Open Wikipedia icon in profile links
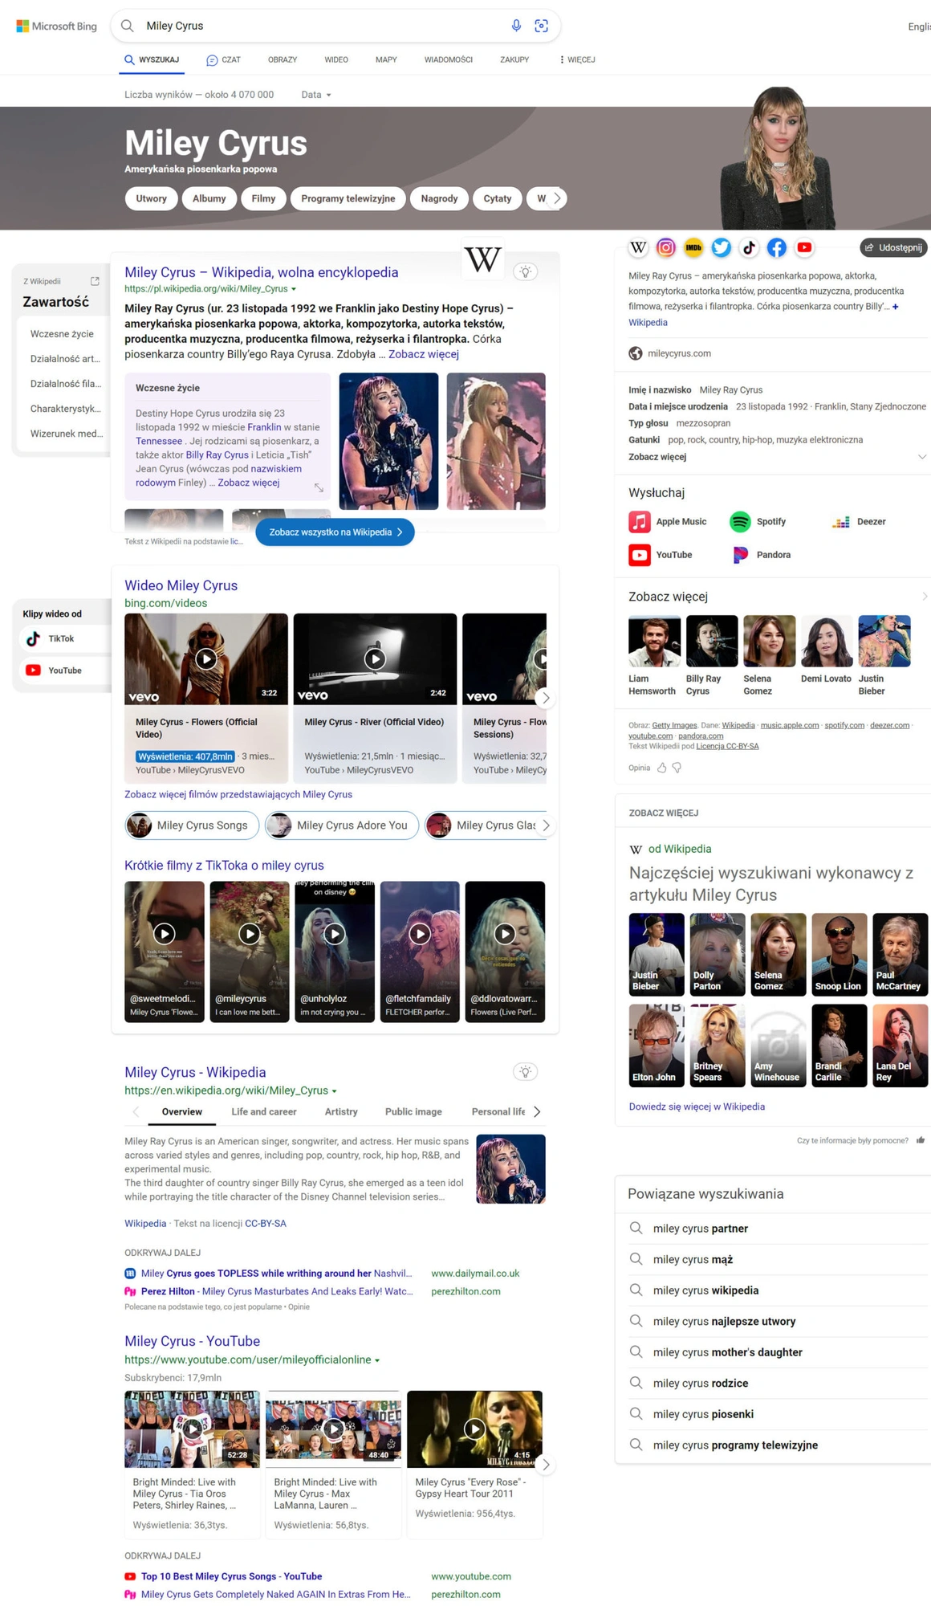The image size is (931, 1606). coord(638,247)
